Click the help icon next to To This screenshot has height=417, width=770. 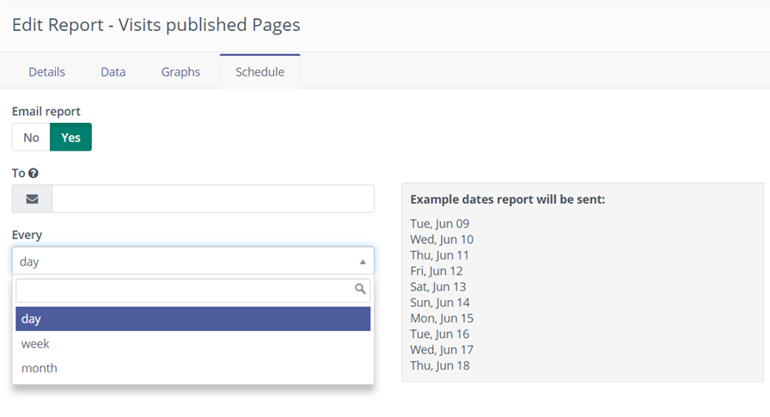coord(34,174)
